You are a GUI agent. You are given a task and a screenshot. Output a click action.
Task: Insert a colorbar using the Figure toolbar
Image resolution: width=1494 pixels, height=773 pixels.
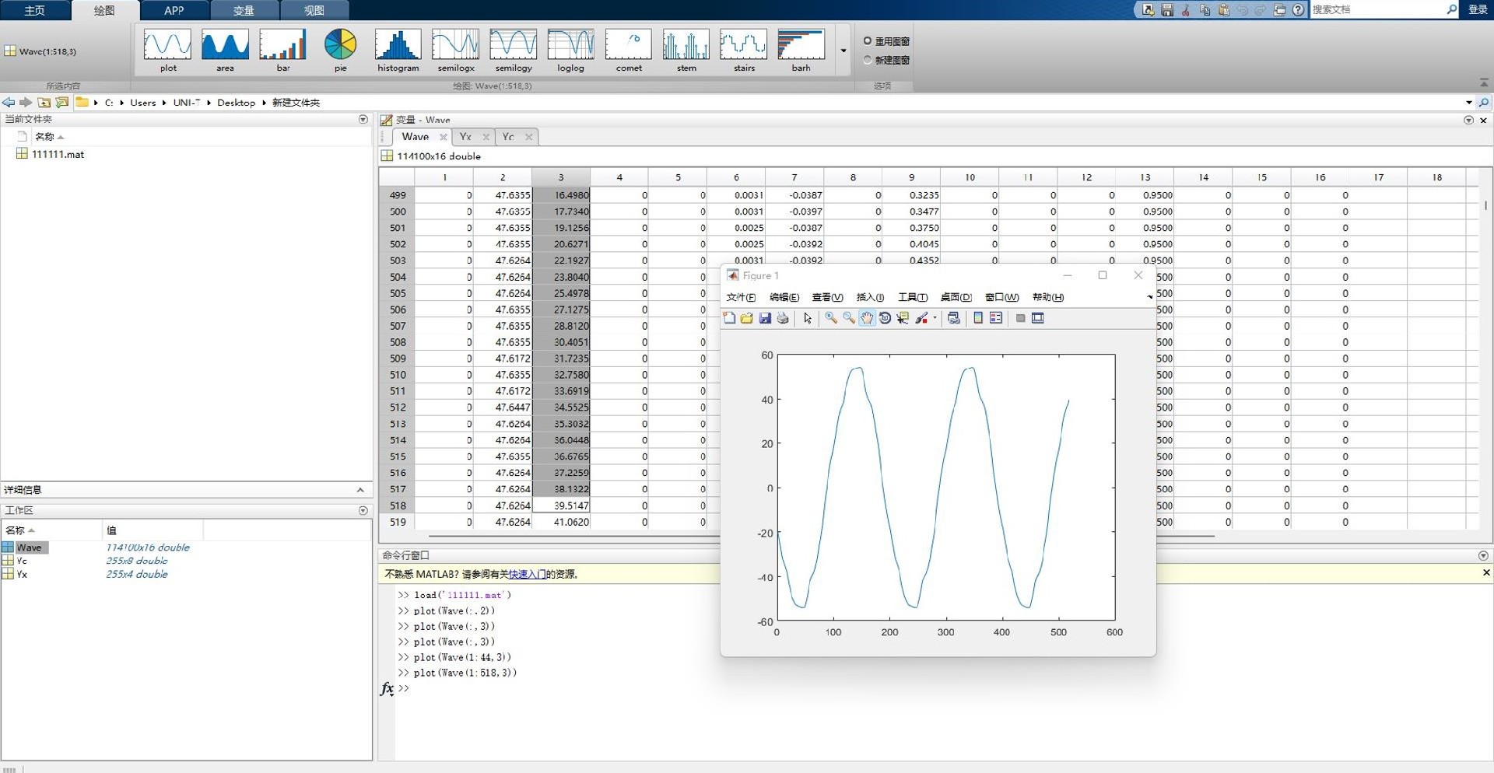(x=978, y=318)
